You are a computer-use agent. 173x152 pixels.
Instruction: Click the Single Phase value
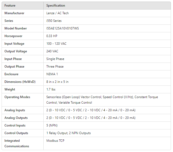tap(55, 59)
